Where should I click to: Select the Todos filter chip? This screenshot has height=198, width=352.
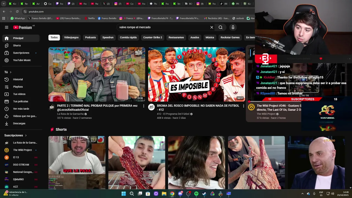point(54,37)
